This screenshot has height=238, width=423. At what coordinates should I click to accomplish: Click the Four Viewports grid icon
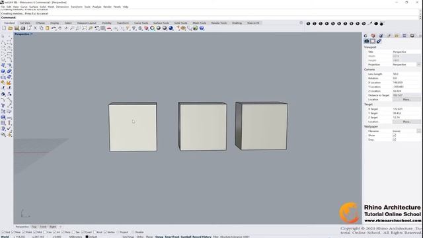click(x=103, y=28)
